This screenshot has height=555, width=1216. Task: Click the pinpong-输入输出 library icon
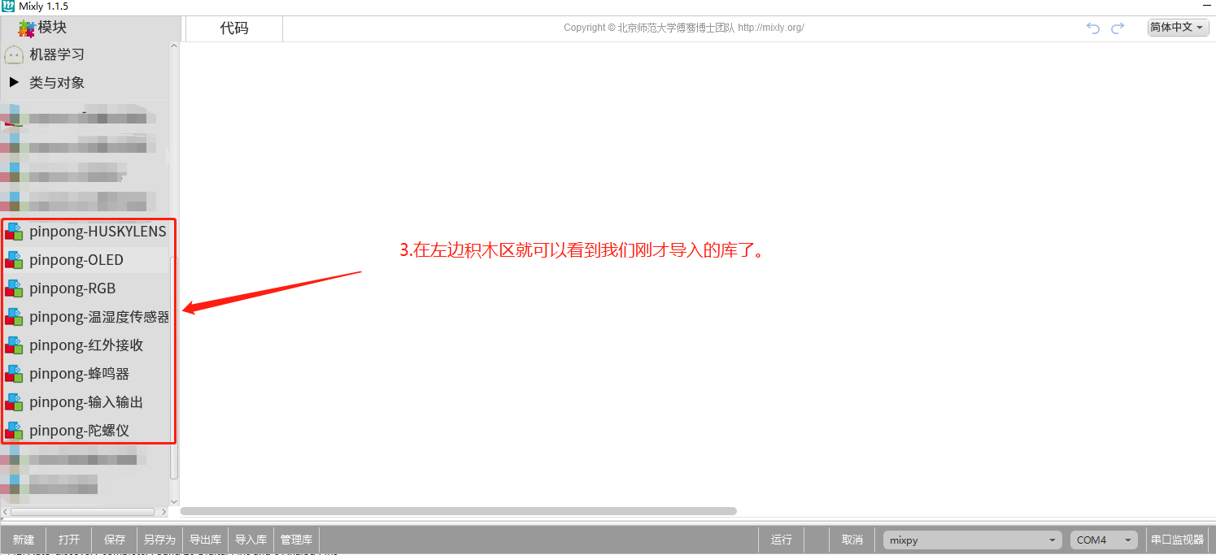[x=14, y=402]
